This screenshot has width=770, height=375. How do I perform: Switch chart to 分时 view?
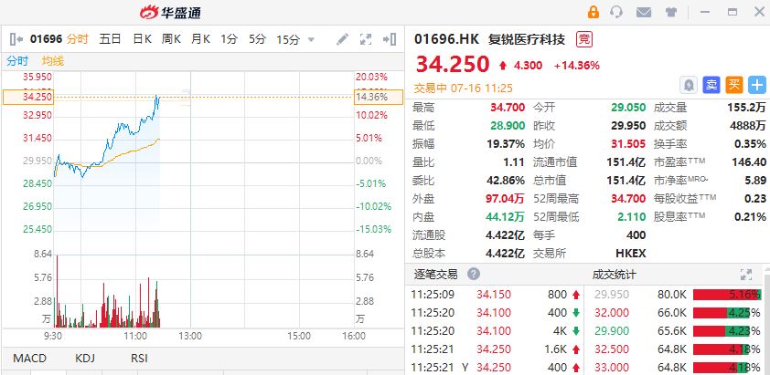[x=78, y=39]
